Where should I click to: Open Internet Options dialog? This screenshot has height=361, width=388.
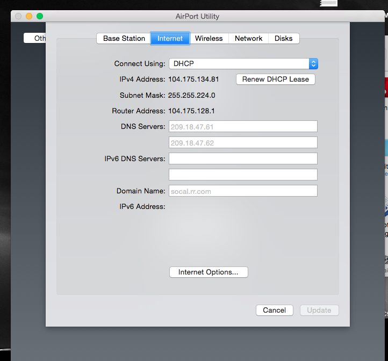click(209, 272)
